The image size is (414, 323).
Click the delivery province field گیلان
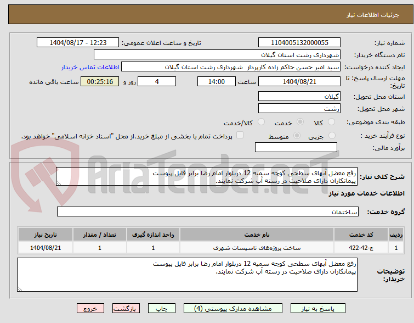(299, 97)
